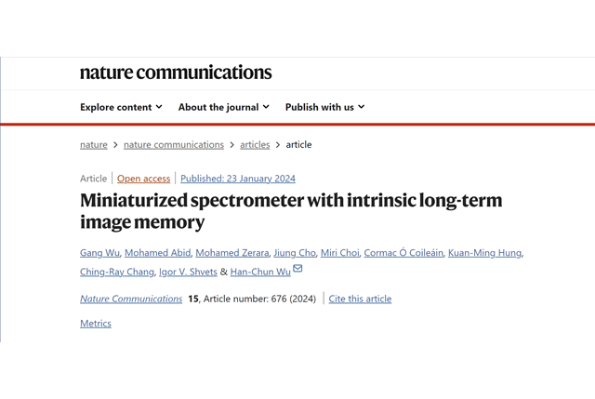Image resolution: width=595 pixels, height=399 pixels.
Task: Click author Han-Chun Wu's name
Action: coord(258,272)
